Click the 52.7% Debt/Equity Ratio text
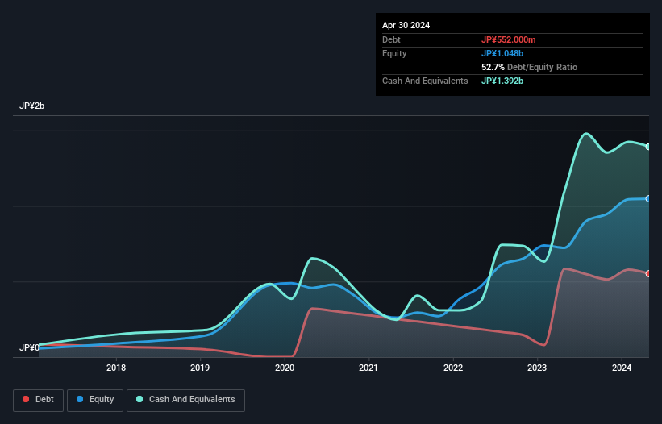Image resolution: width=662 pixels, height=424 pixels. tap(530, 67)
